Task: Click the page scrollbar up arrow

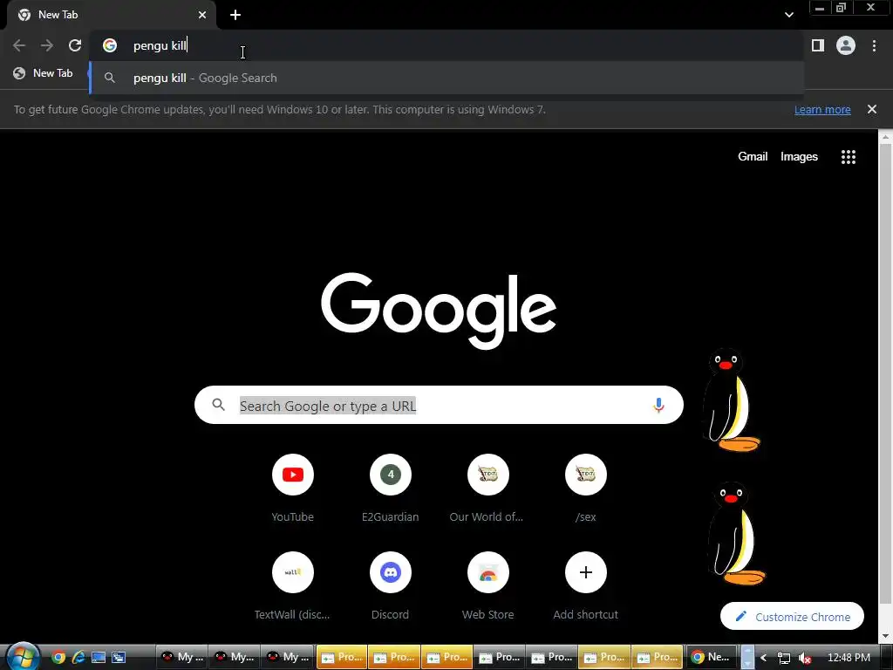Action: pyautogui.click(x=886, y=137)
